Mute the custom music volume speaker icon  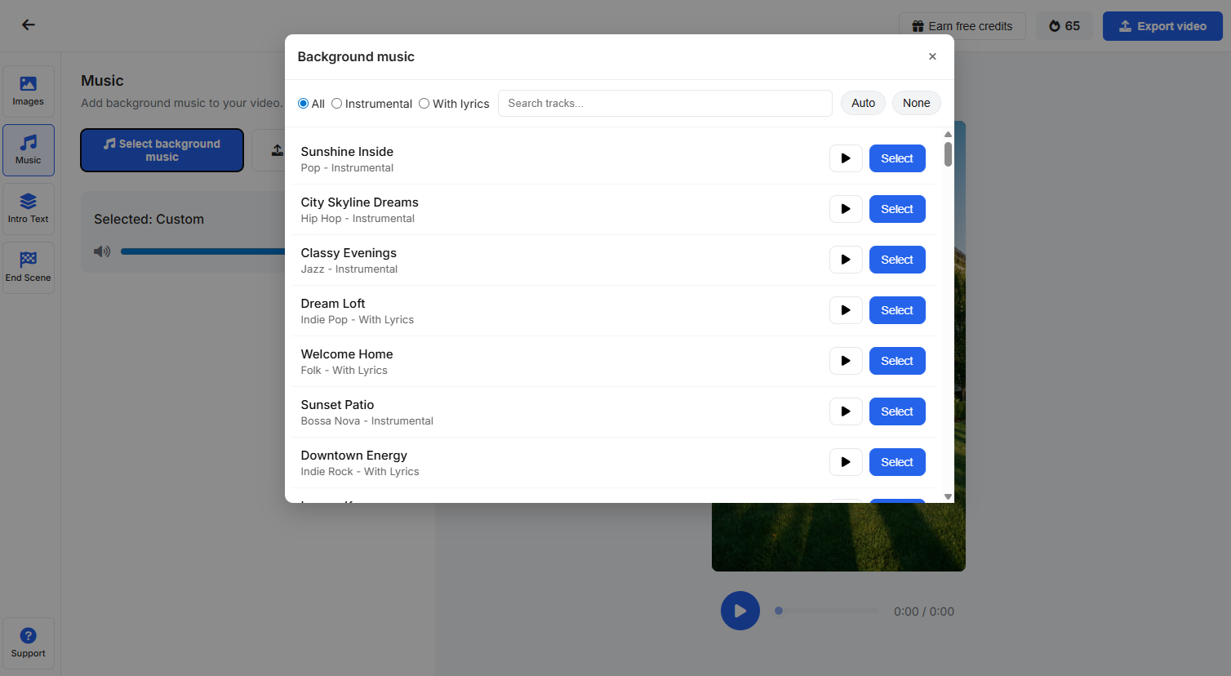(102, 251)
